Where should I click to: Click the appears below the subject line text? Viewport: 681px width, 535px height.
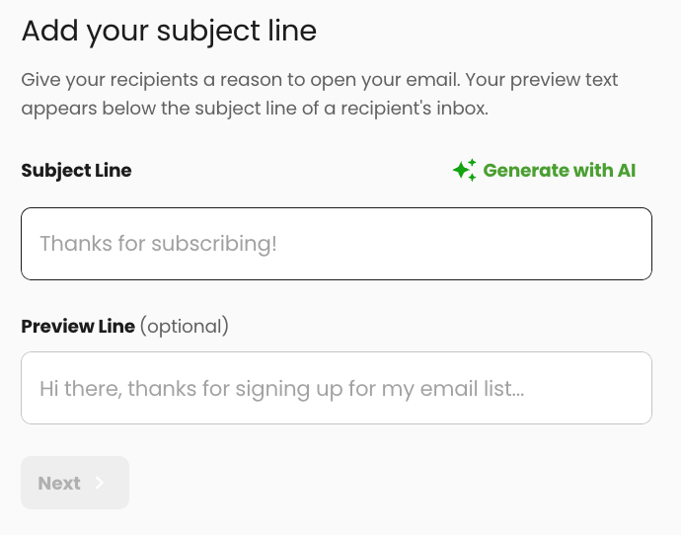(255, 109)
